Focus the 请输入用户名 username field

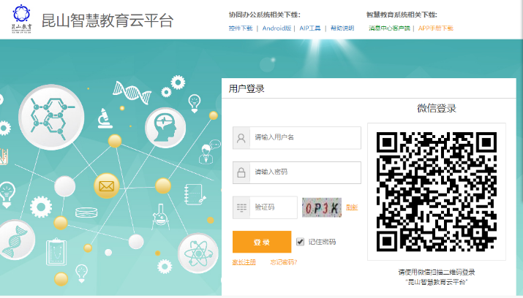(x=297, y=137)
